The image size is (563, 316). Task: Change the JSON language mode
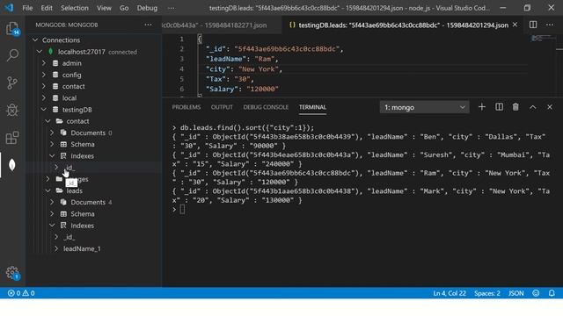tap(516, 293)
